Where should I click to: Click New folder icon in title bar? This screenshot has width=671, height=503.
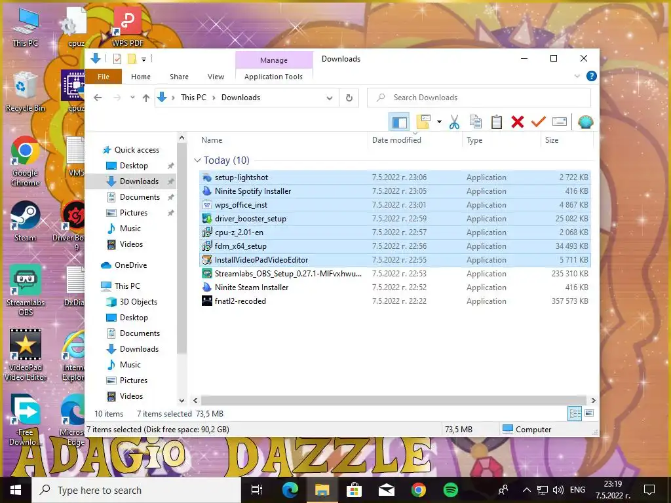(x=132, y=59)
